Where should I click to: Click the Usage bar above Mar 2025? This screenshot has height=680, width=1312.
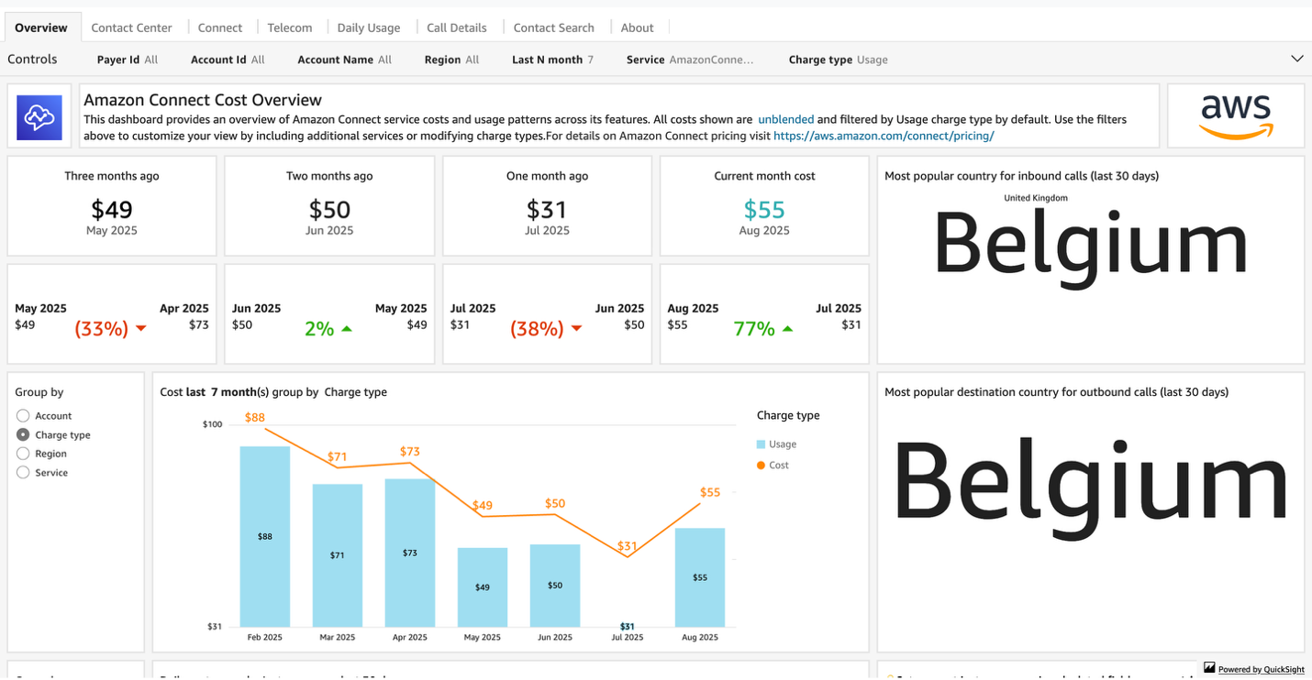pos(338,555)
